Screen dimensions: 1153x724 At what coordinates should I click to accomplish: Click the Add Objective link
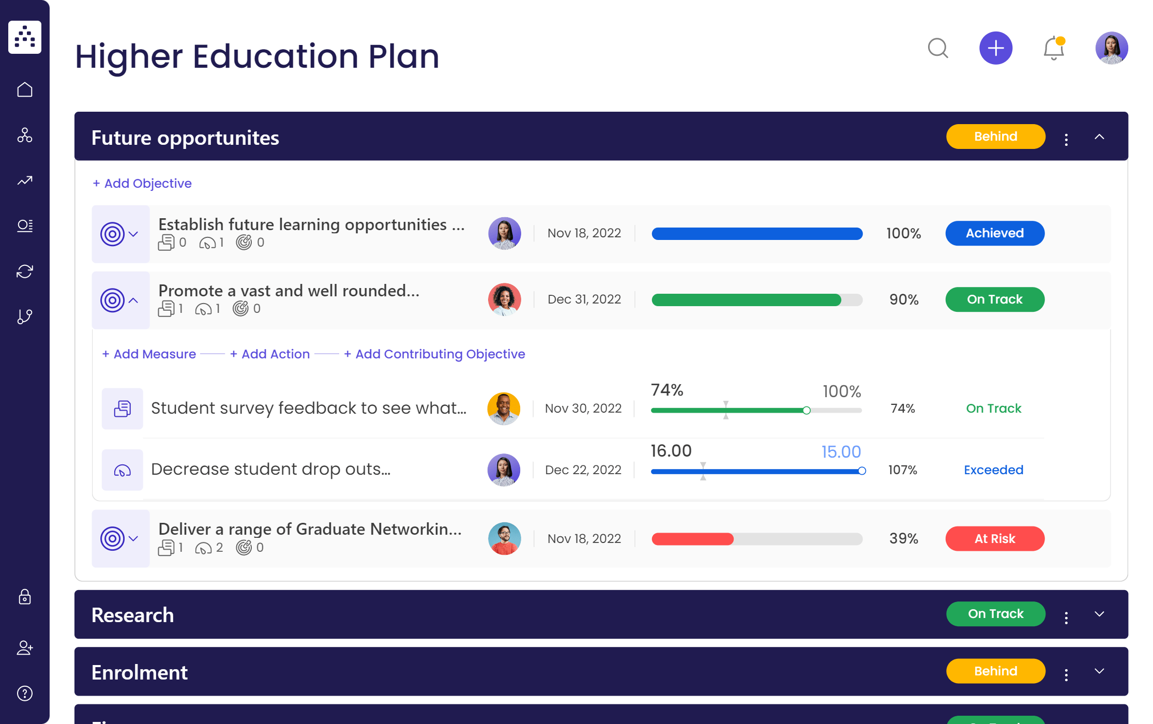(x=142, y=184)
